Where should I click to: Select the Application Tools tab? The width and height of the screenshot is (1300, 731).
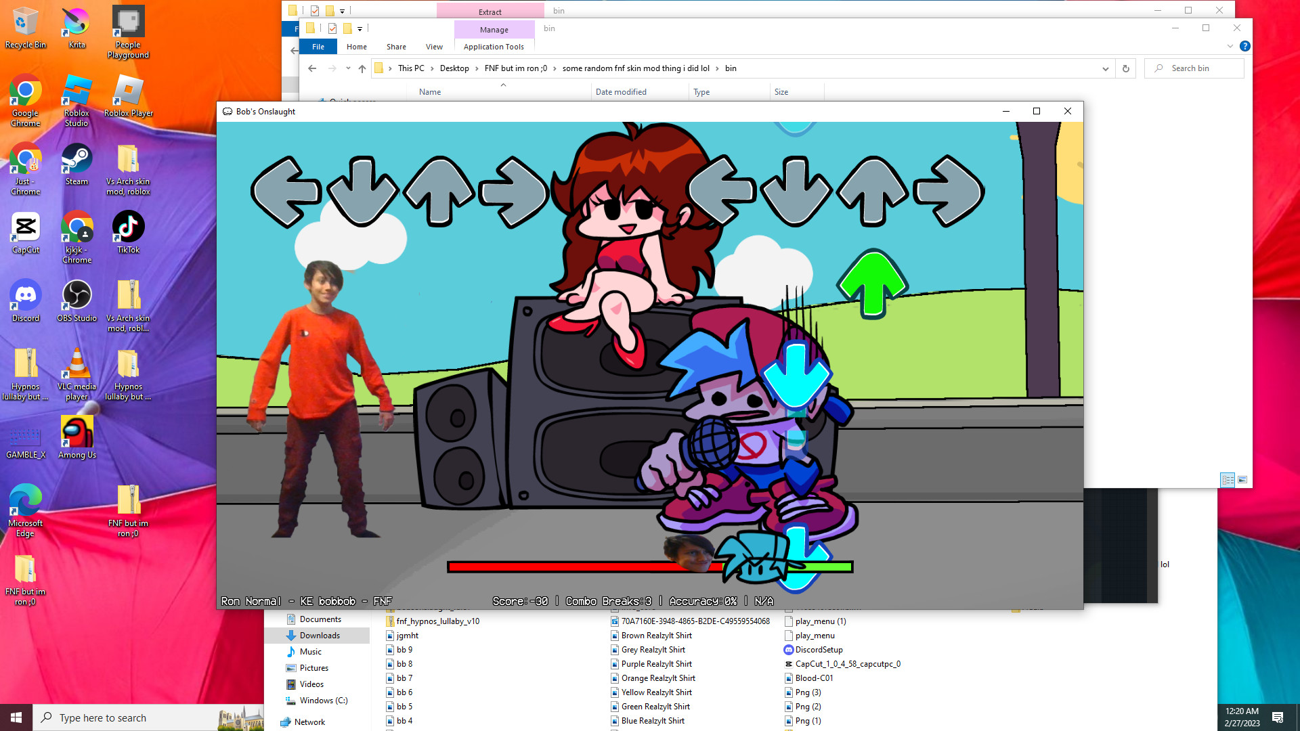pos(494,47)
